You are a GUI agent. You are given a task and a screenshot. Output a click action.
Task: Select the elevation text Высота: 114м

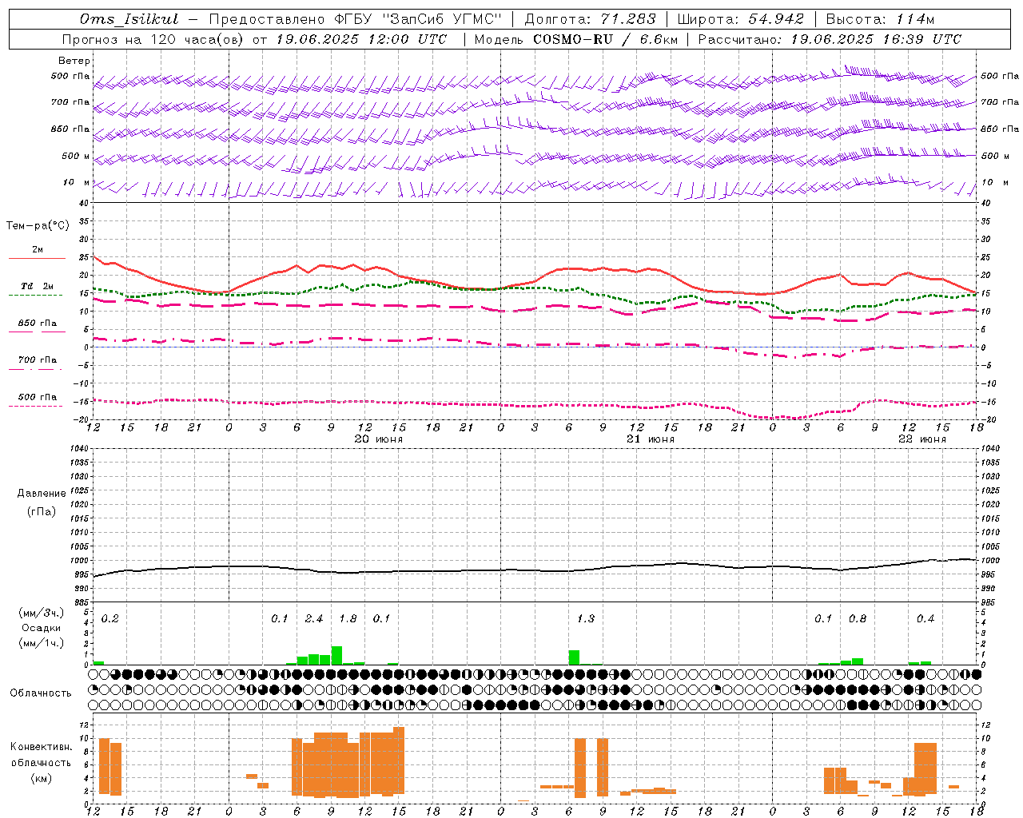coord(879,19)
